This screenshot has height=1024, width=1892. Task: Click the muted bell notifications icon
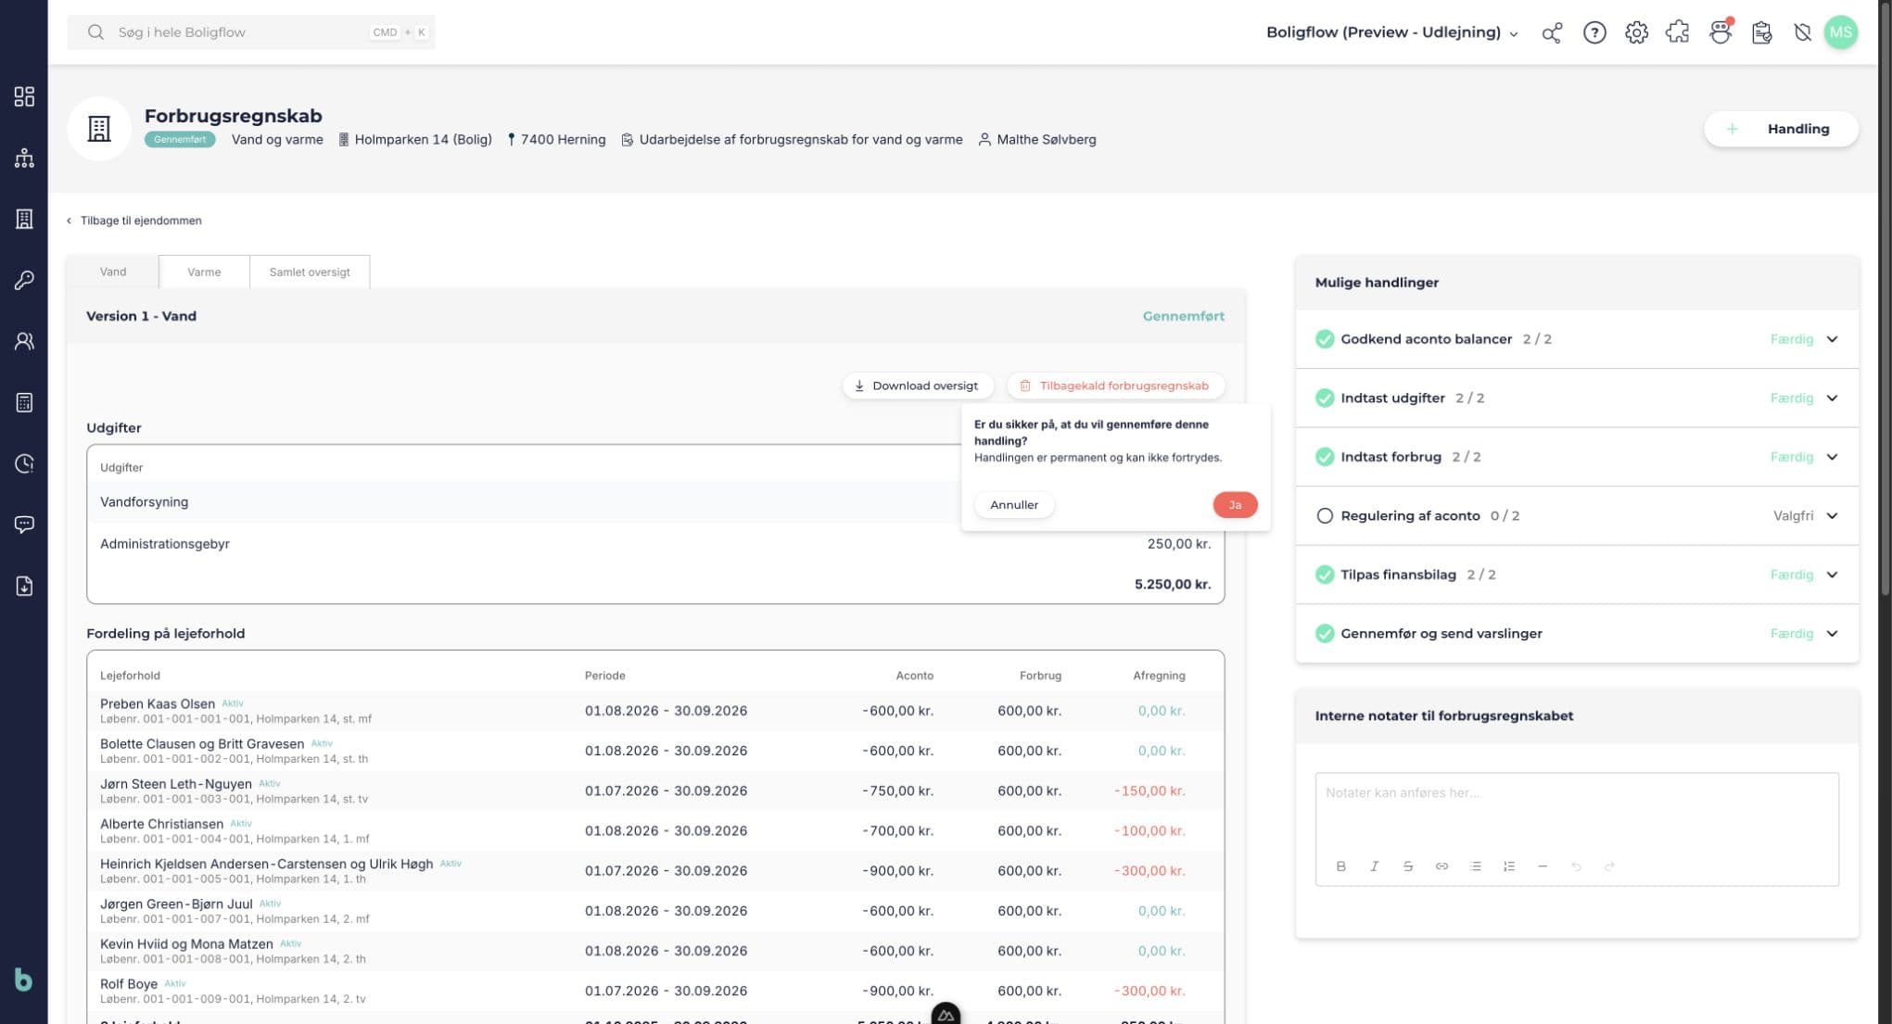1802,32
